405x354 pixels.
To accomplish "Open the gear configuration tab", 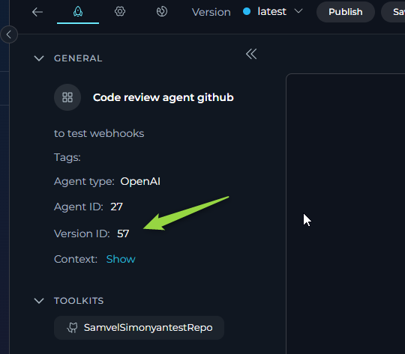I will (120, 12).
